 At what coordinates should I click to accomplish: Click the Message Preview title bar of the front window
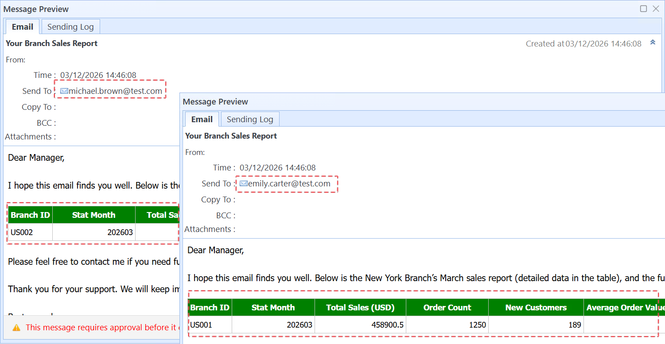pos(215,101)
